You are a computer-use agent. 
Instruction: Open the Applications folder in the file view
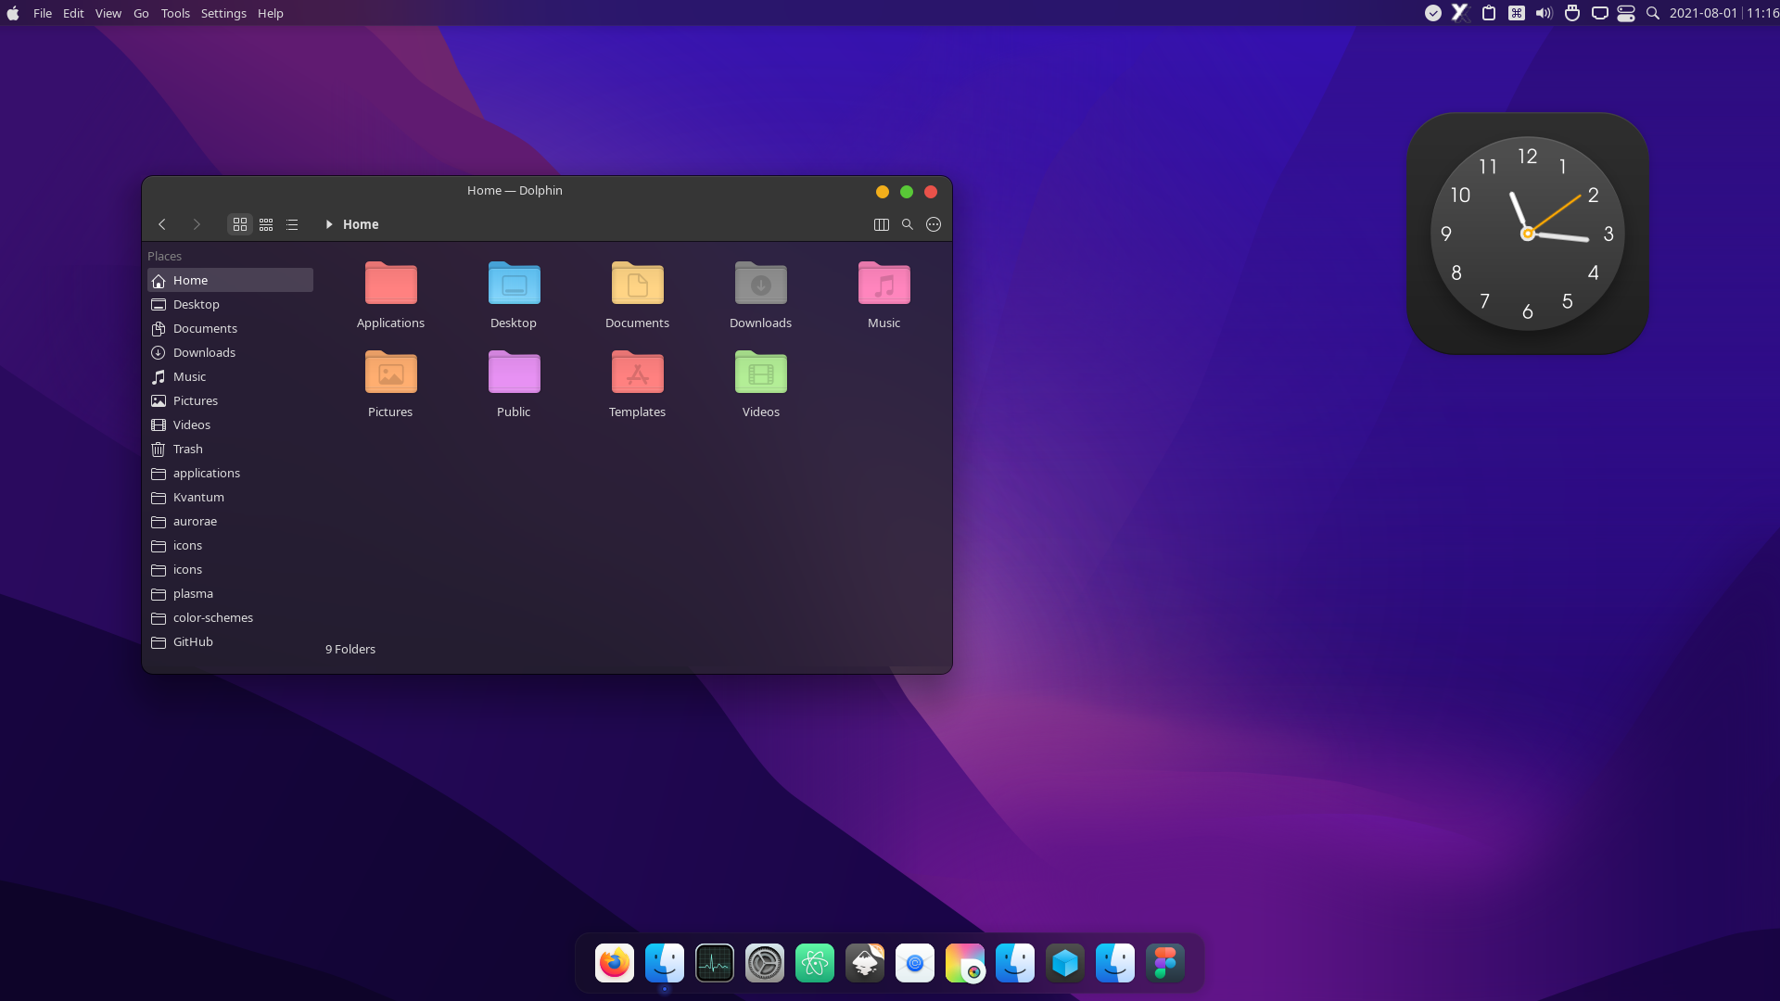[x=390, y=296]
